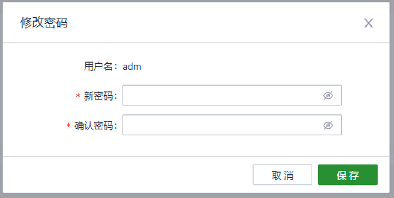
Task: Cancel the password change
Action: pos(282,175)
